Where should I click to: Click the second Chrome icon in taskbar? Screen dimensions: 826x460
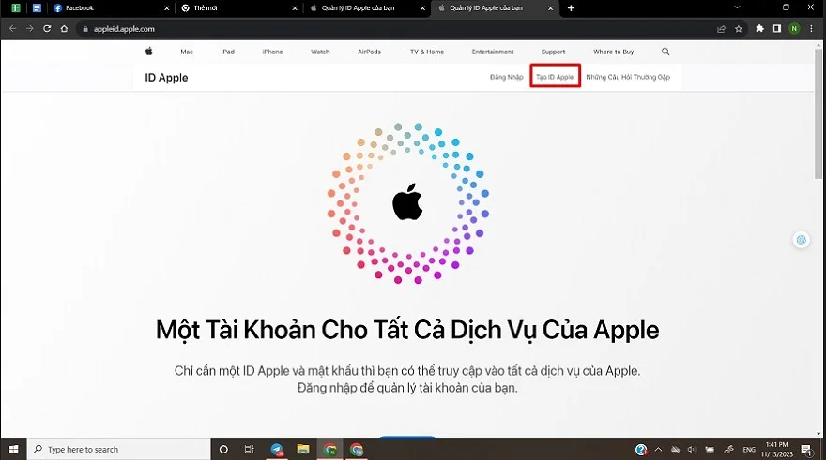[x=357, y=450]
